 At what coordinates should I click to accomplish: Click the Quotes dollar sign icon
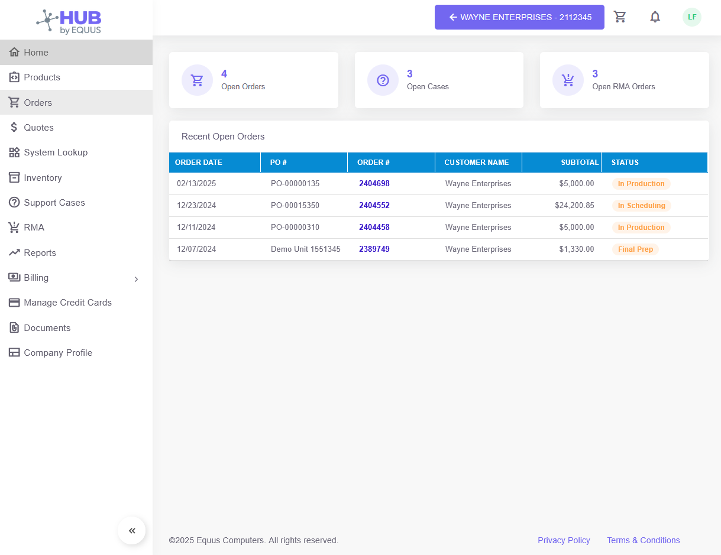point(14,128)
